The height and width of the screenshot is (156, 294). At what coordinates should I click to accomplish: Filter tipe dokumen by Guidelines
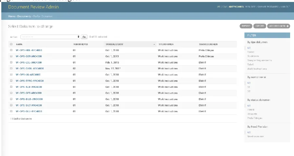coord(253,56)
